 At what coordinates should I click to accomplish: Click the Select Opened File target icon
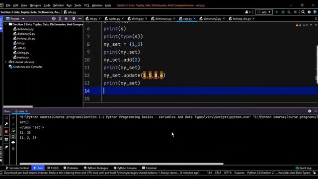click(x=54, y=19)
